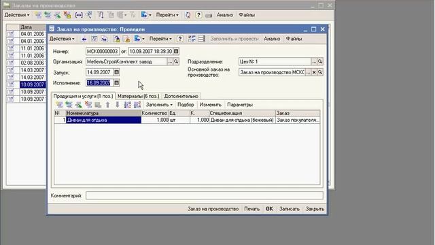Click the blue left arrow icon in order toolbar
The width and height of the screenshot is (435, 245).
(x=84, y=39)
